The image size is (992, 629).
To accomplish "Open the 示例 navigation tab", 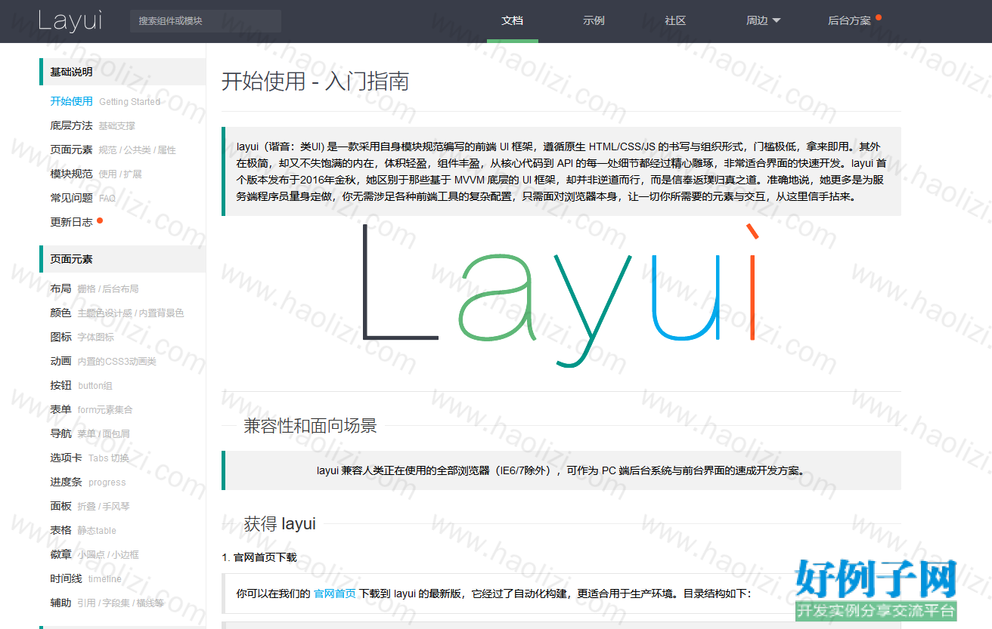I will pos(594,21).
